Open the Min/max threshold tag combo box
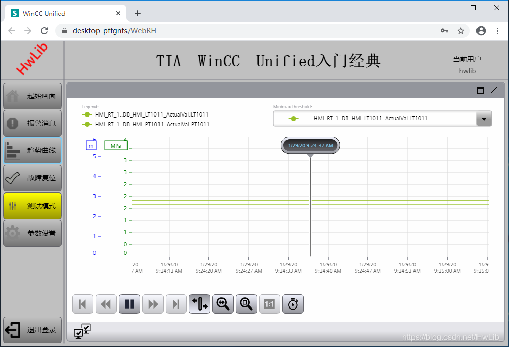The height and width of the screenshot is (347, 509). (383, 119)
